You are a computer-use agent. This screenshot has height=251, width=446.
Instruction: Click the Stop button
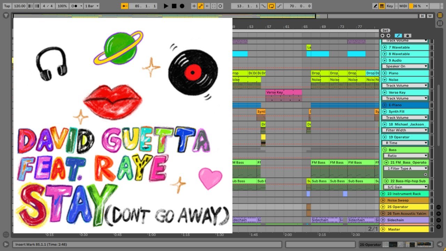[174, 6]
